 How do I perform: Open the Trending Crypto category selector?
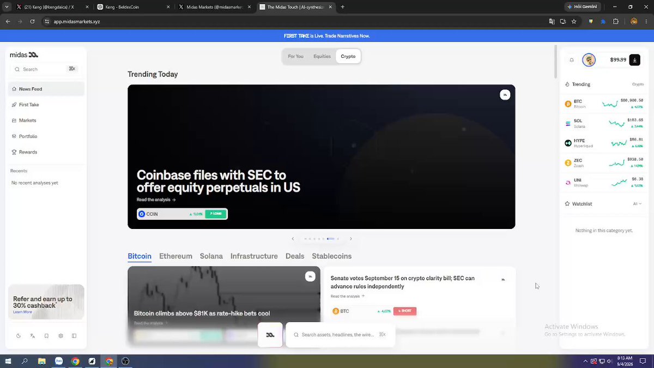pos(638,85)
